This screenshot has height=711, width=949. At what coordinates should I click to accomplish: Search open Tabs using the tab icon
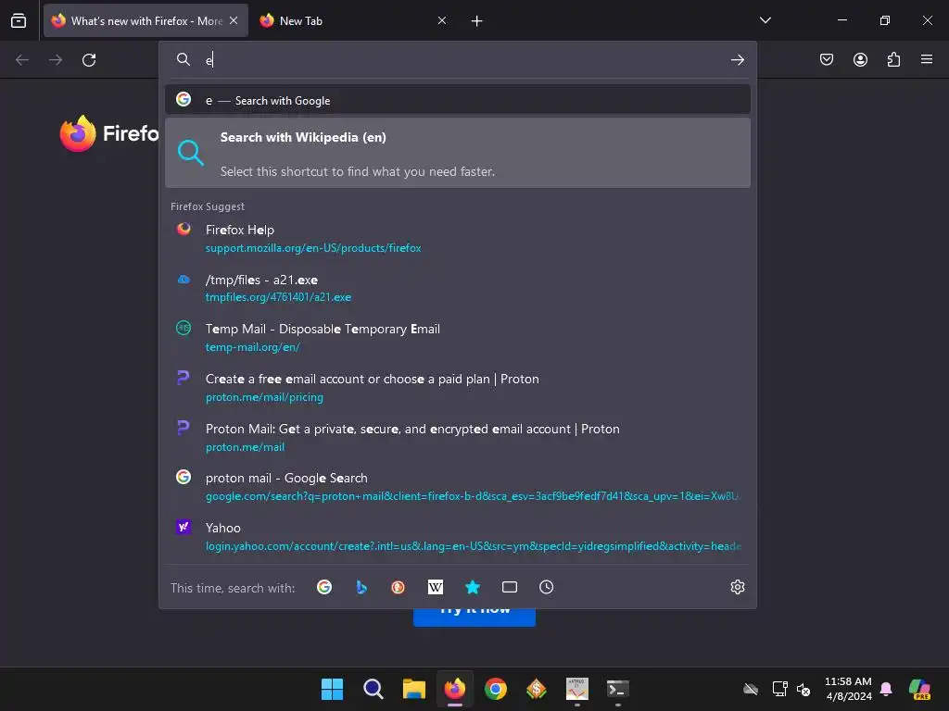(510, 587)
